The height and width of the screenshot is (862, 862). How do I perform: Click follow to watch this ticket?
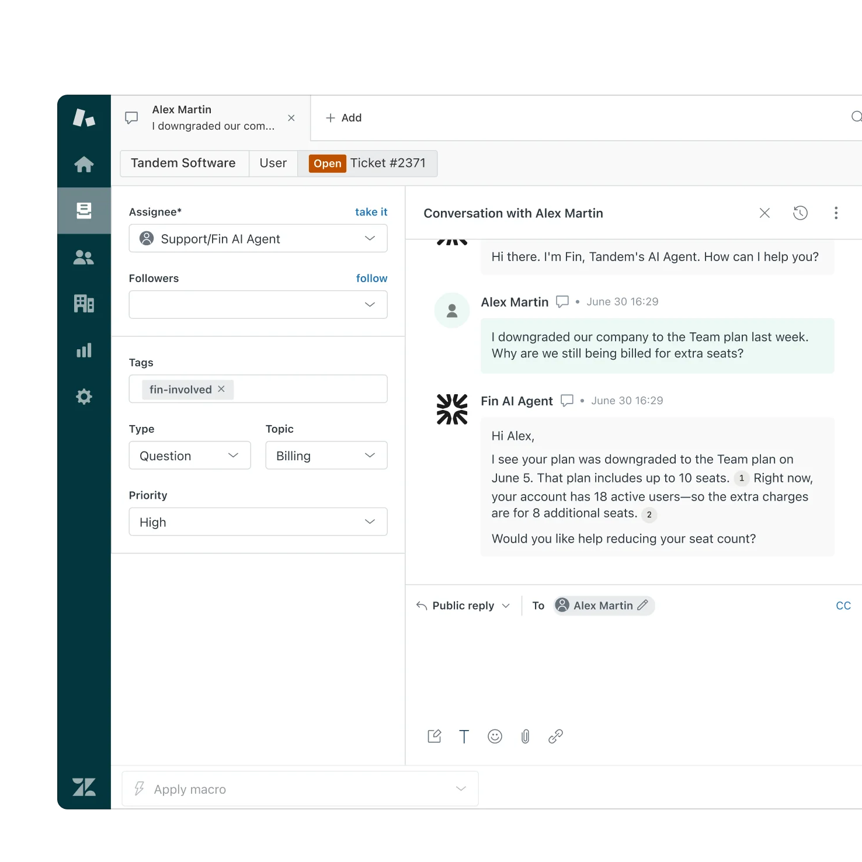coord(371,278)
